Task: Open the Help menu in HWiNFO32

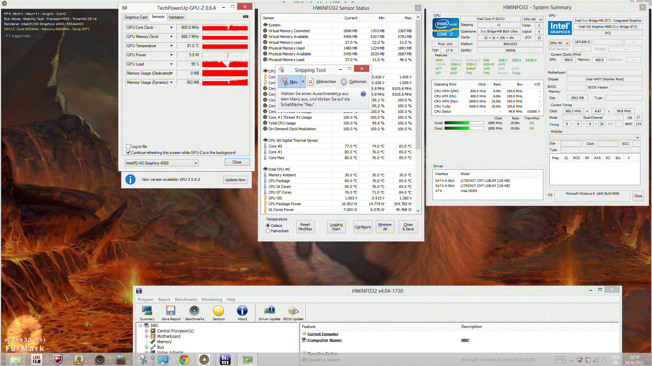Action: (231, 300)
